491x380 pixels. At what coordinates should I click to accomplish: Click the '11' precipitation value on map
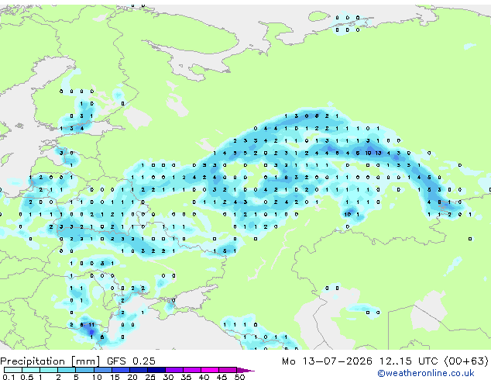(x=91, y=325)
